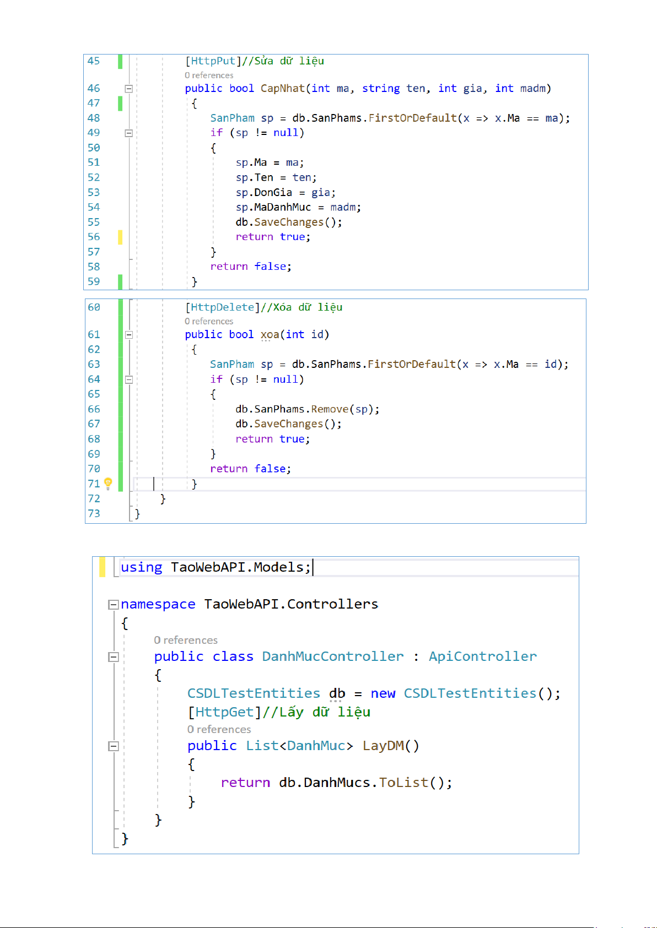Click the lightbulb quick actions icon
This screenshot has height=928, width=657.
tap(108, 483)
